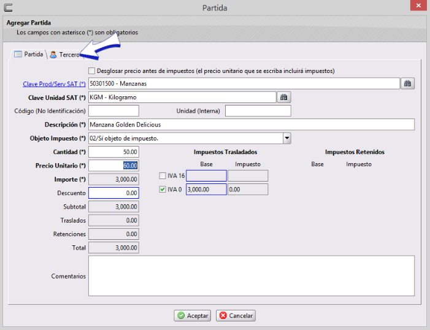Click the Total field
The height and width of the screenshot is (330, 430).
[113, 248]
